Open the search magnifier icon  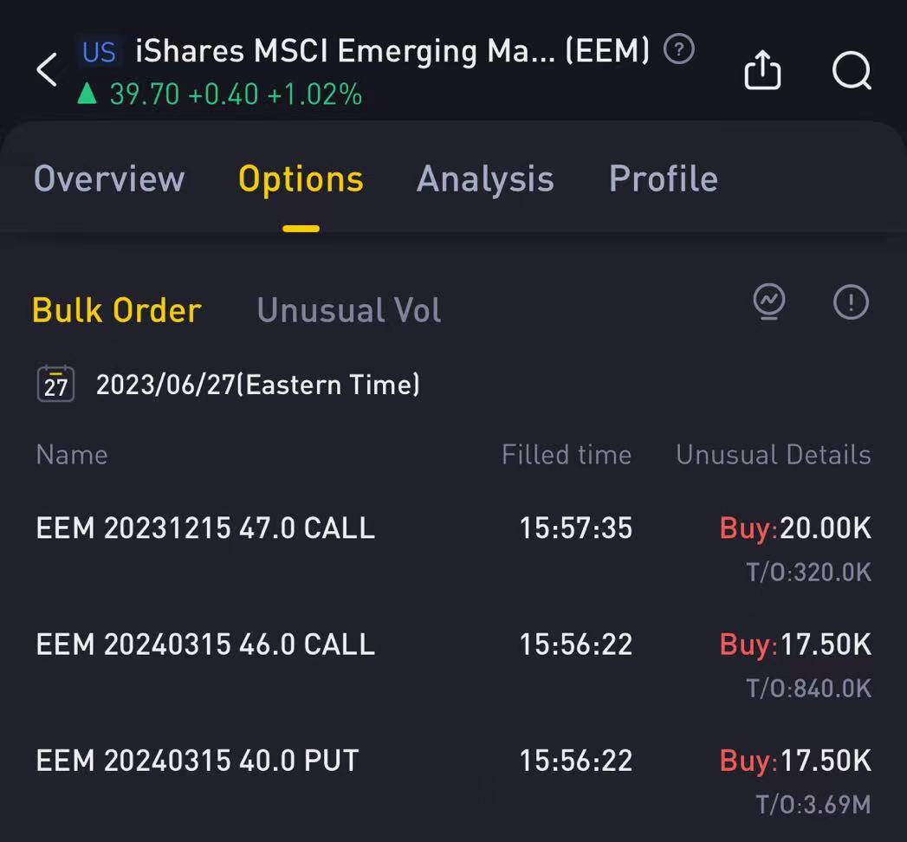click(x=852, y=70)
